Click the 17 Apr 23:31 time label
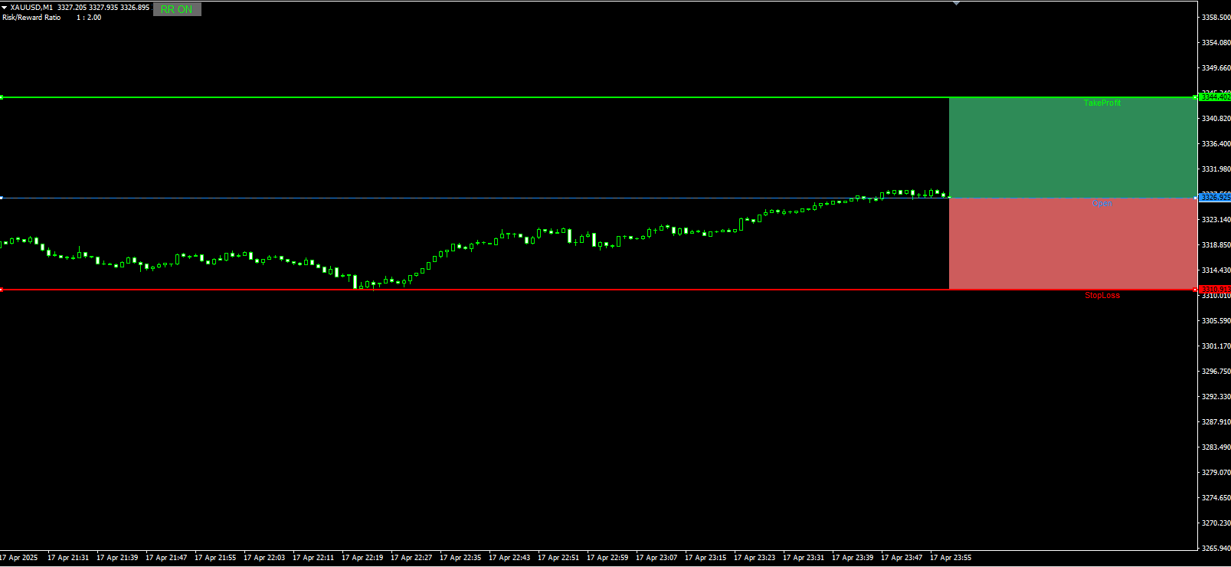This screenshot has width=1231, height=567. [x=804, y=558]
